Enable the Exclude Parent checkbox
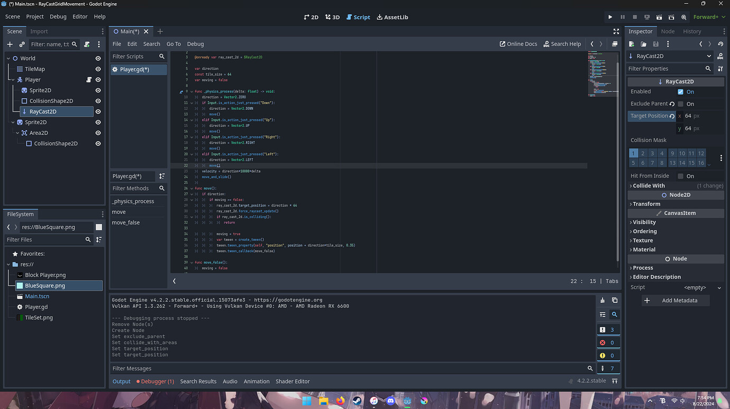Screen dimensions: 730x409 680,104
